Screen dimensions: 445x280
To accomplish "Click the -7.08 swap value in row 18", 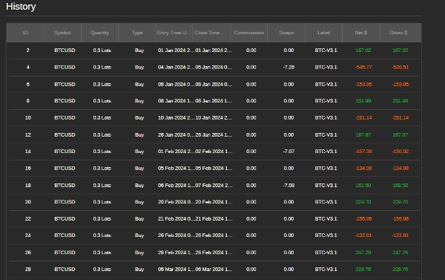I will [x=289, y=186].
